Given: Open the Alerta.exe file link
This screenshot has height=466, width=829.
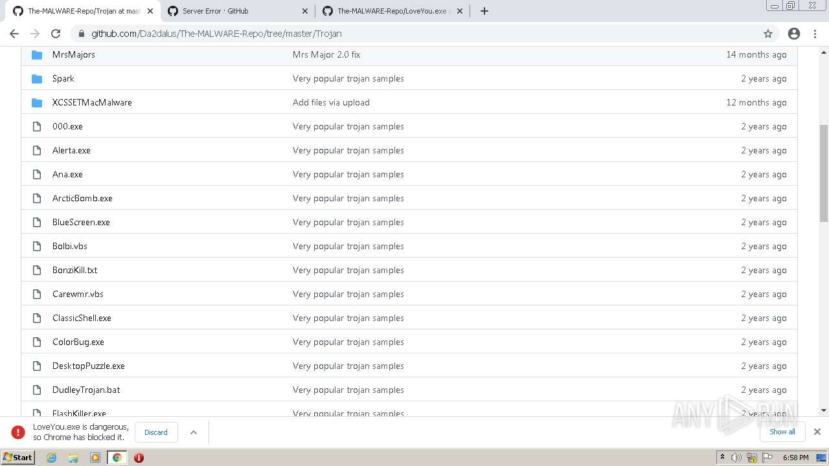Looking at the screenshot, I should (x=71, y=150).
